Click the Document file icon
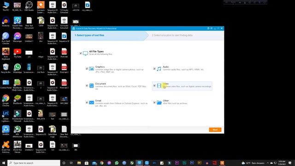Image resolution: width=295 pixels, height=166 pixels. coord(91,86)
